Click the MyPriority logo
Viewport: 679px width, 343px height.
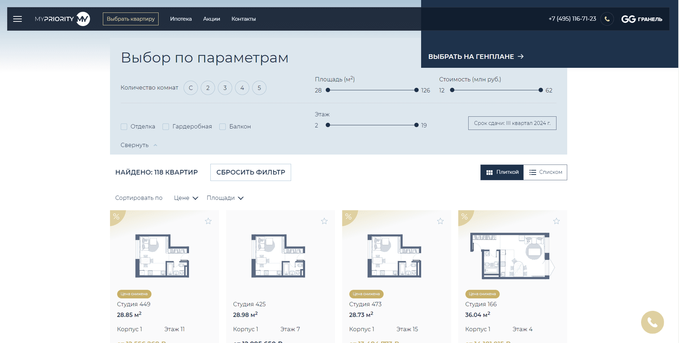tap(62, 19)
